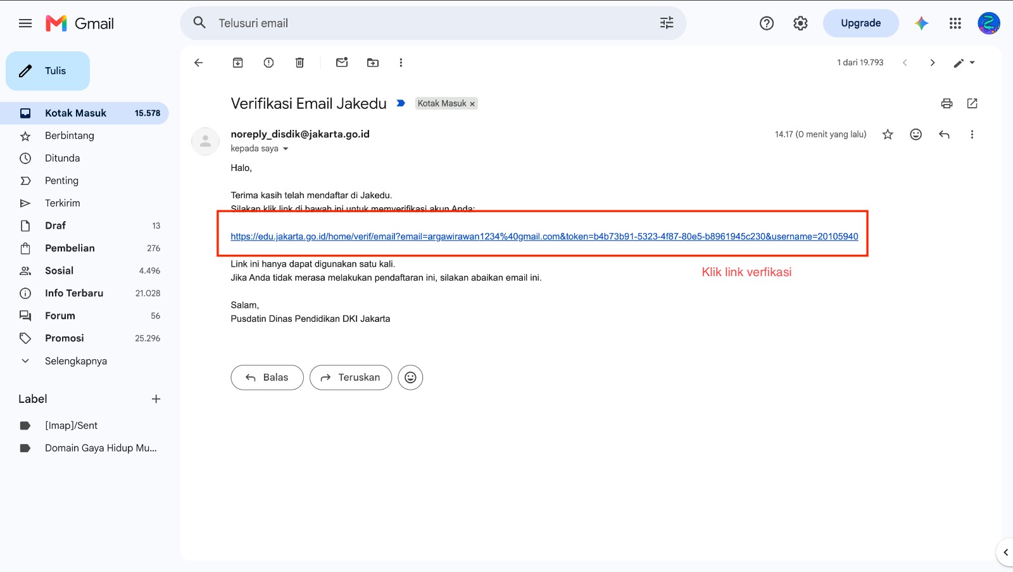Click the Teruskan forward button
Screen dimensions: 1013x572
[351, 378]
